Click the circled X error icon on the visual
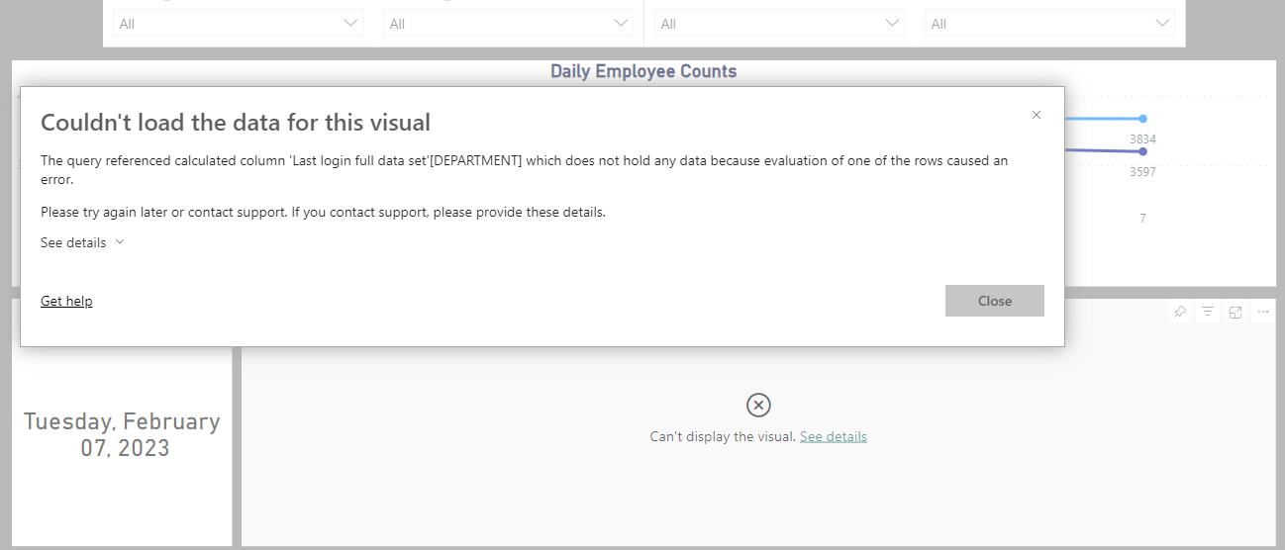The height and width of the screenshot is (550, 1285). (x=758, y=405)
